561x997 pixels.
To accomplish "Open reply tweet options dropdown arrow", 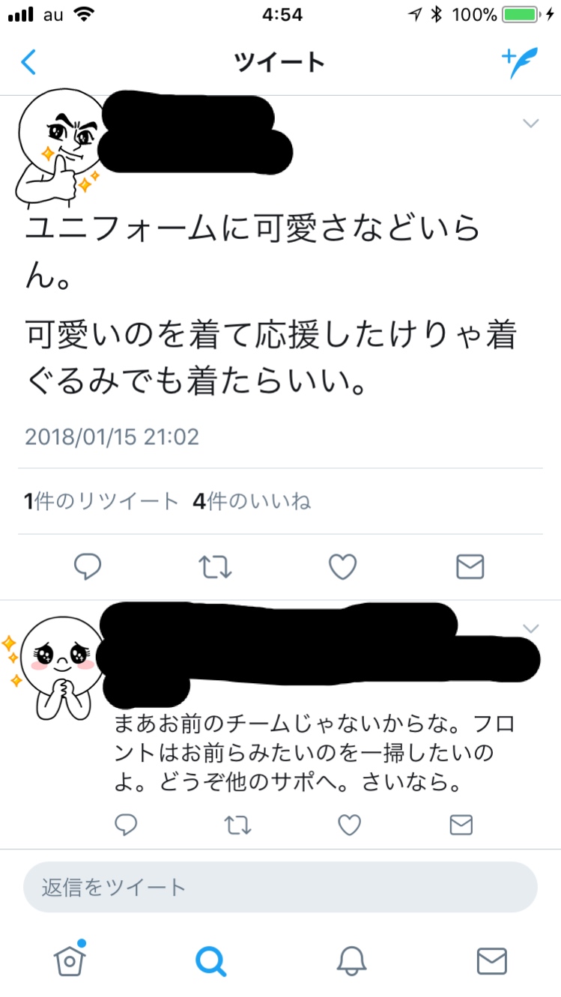I will (530, 628).
